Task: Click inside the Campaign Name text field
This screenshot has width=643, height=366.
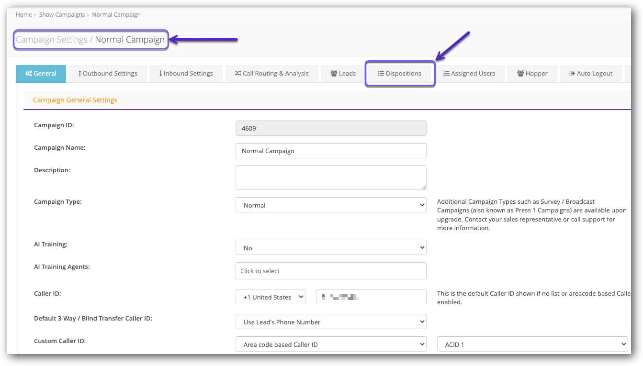Action: pyautogui.click(x=330, y=150)
